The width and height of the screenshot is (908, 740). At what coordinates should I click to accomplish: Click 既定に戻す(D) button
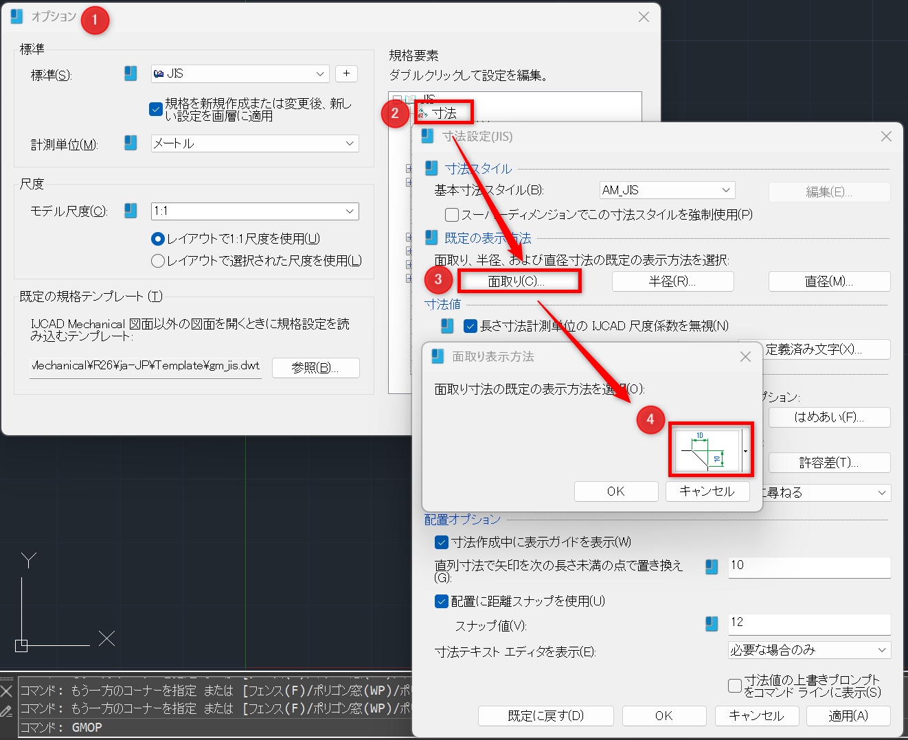click(x=546, y=716)
